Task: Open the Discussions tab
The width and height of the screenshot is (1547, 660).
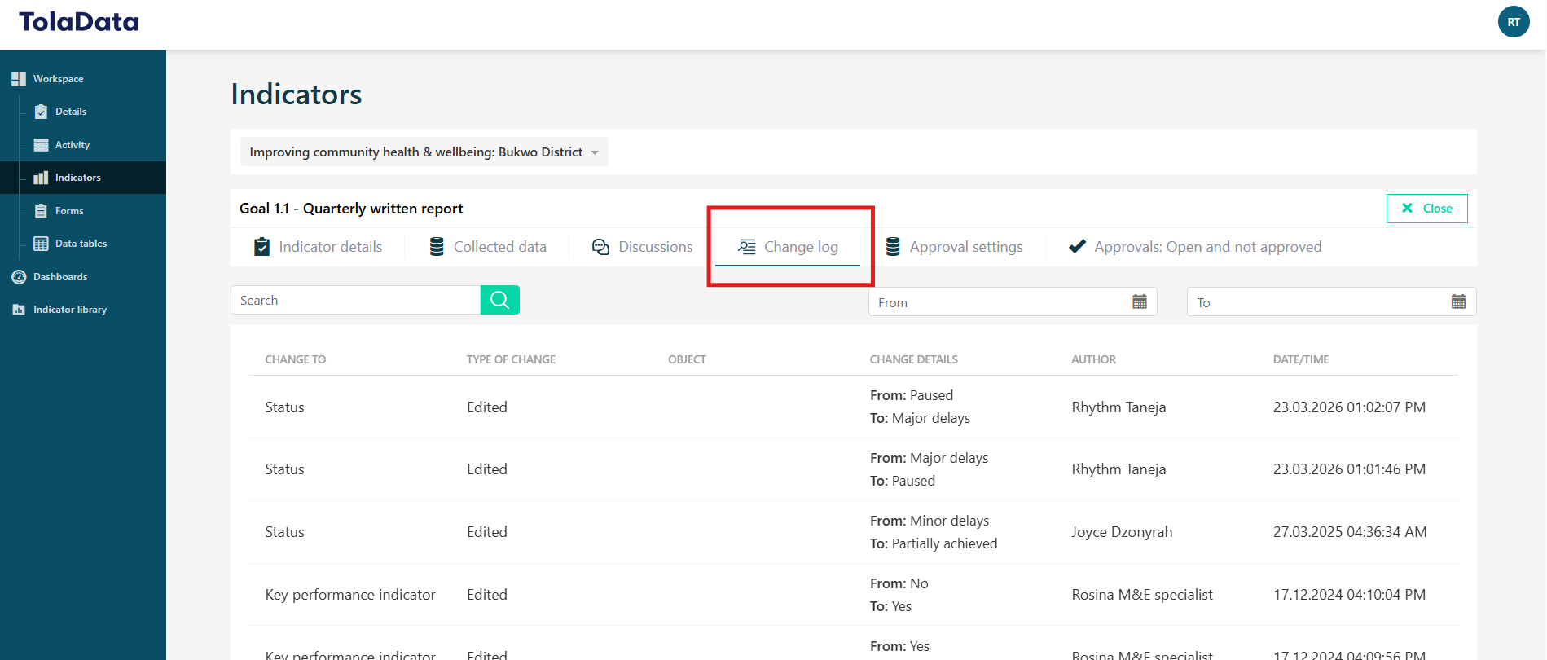Action: 643,247
